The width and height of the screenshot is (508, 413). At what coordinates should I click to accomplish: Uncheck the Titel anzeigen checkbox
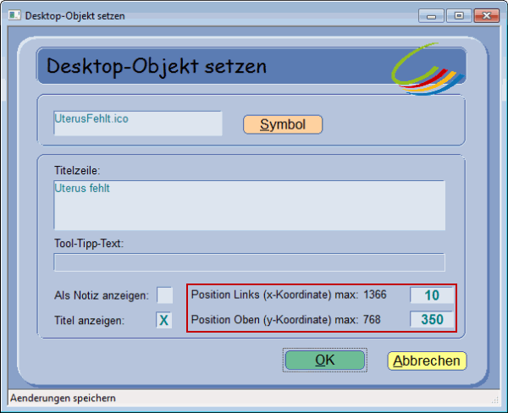(x=165, y=320)
